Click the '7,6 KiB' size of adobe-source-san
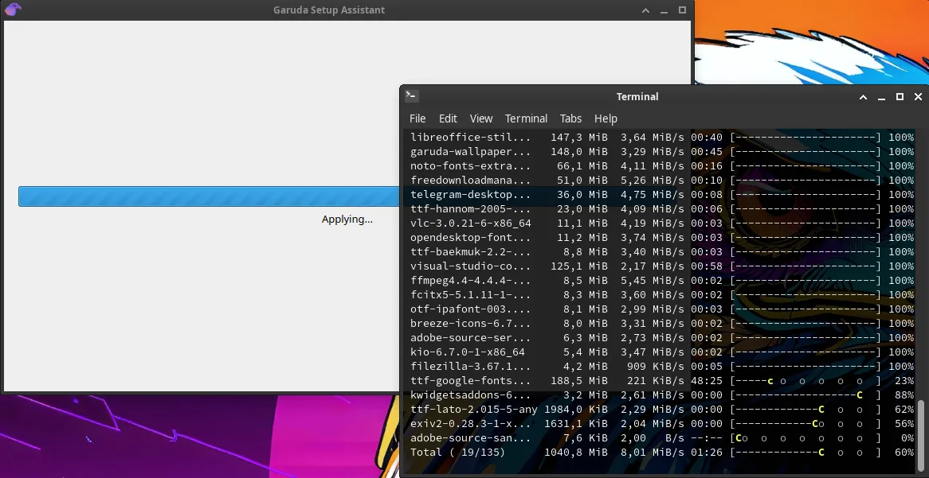The image size is (929, 478). pyautogui.click(x=586, y=437)
